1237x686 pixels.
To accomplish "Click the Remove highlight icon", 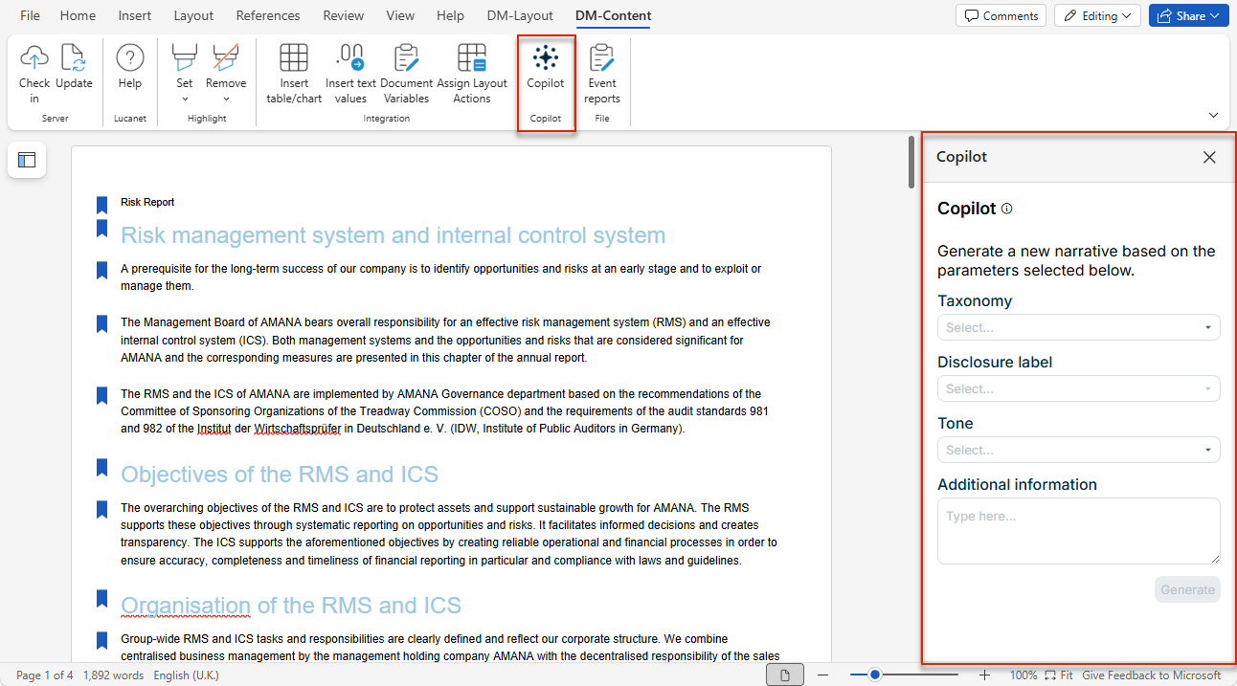I will (226, 58).
